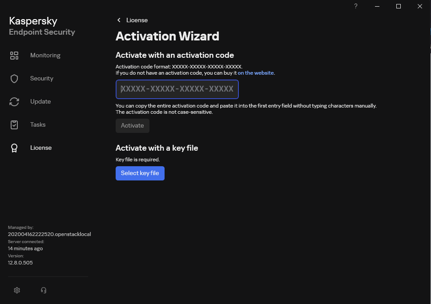Screen dimensions: 431x304
Task: Switch to the Update text label in sidebar
Action: click(40, 102)
